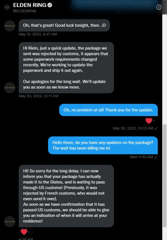Select the 'Thank you for the update' bubble
Screen dimensions: 167x240
109,110
